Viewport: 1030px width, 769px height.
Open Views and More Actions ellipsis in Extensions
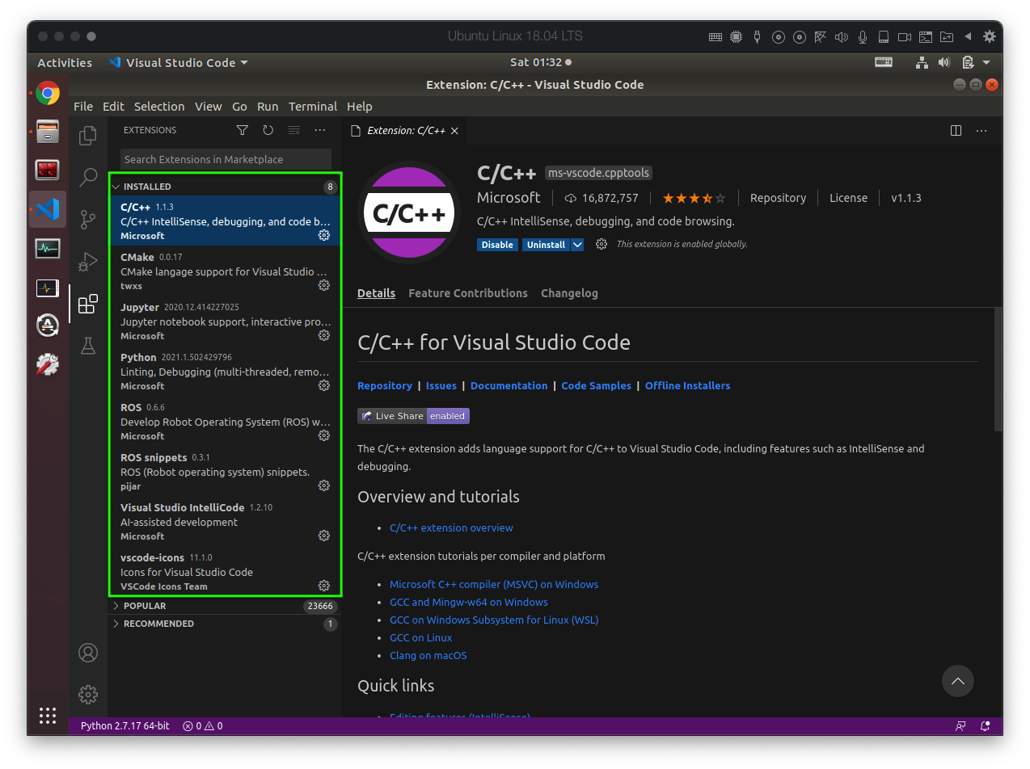(320, 130)
